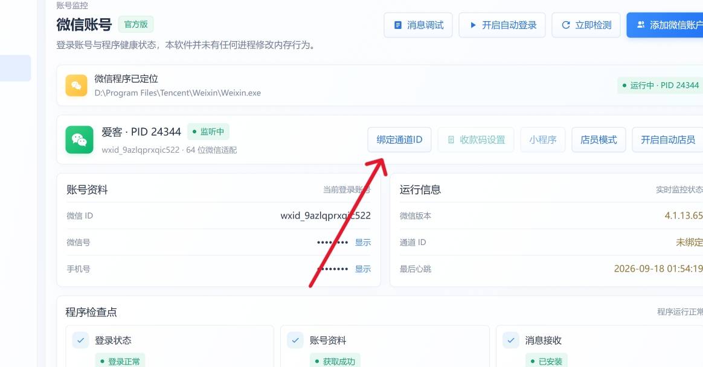Viewport: 703px width, 367px height.
Task: Click the 微信 ID value wxid_9azlqprxqic522
Action: click(326, 215)
